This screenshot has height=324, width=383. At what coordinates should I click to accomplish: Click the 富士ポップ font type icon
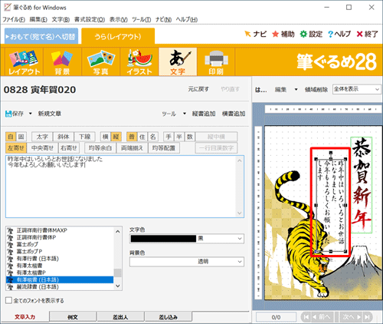click(10, 245)
